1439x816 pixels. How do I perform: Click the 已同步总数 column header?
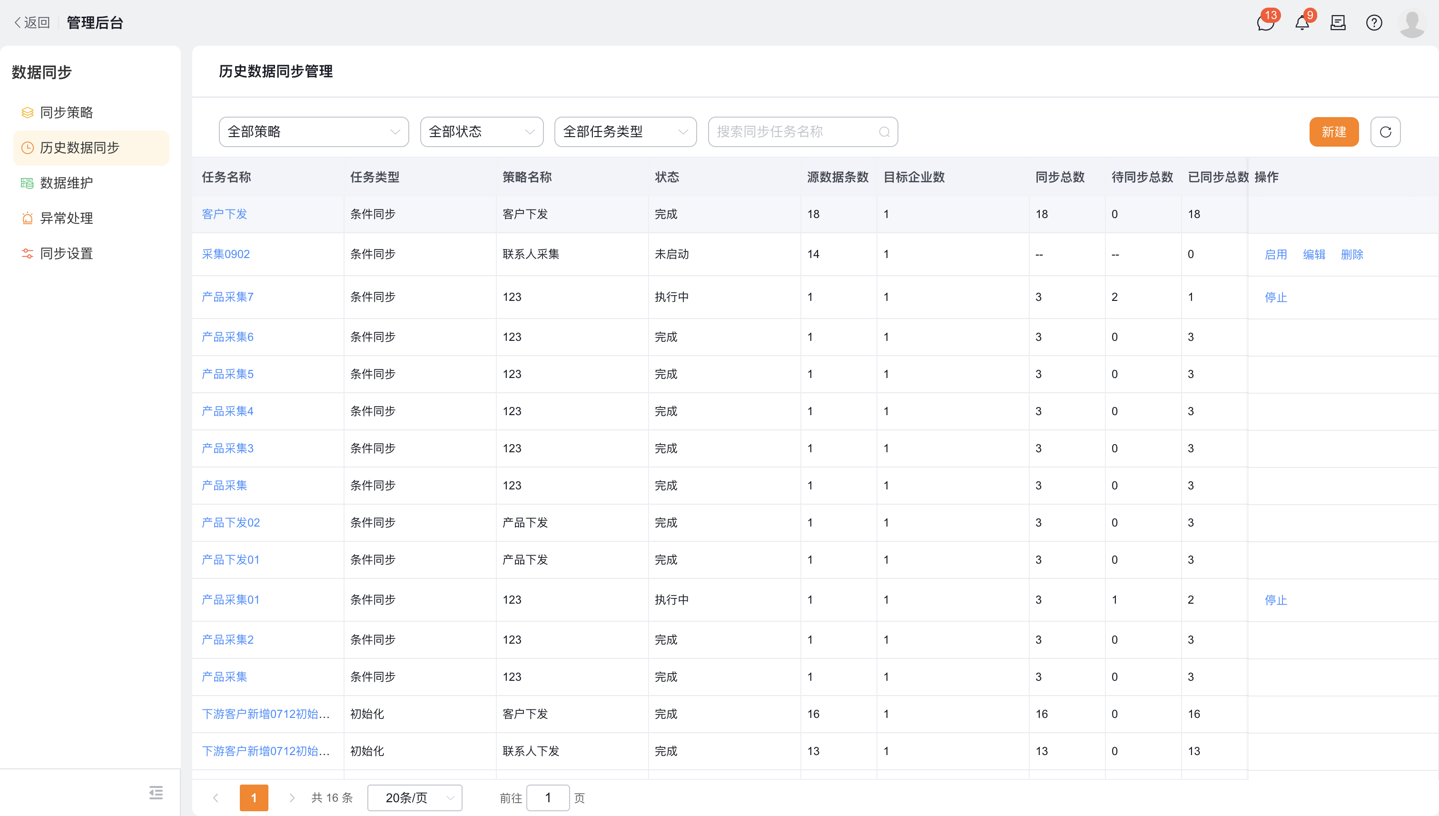coord(1218,177)
